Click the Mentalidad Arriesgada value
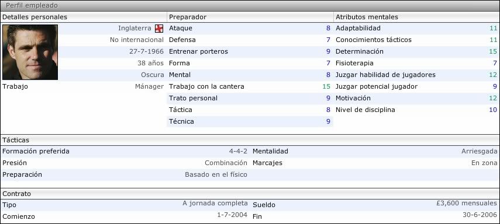Screen dimensions: 500x224 [480, 151]
